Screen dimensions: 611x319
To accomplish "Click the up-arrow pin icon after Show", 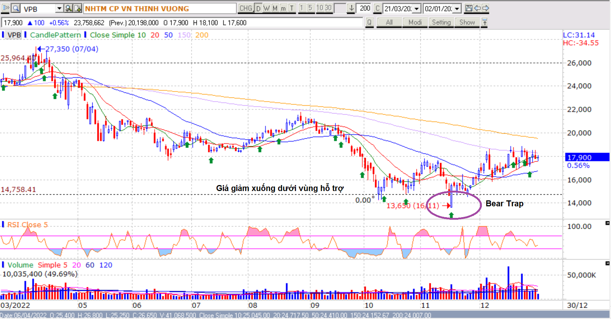I will (484, 22).
